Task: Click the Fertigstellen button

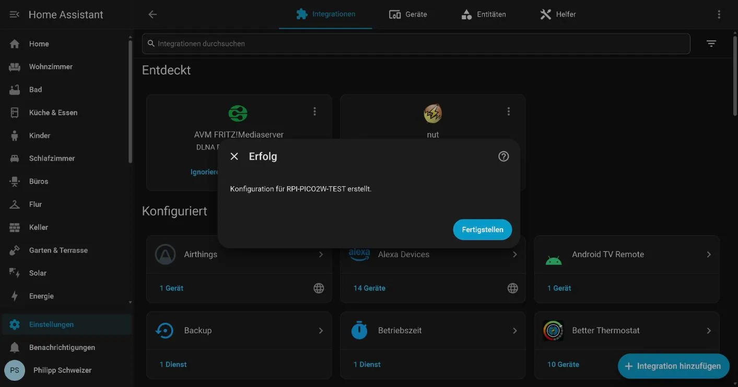Action: coord(483,229)
